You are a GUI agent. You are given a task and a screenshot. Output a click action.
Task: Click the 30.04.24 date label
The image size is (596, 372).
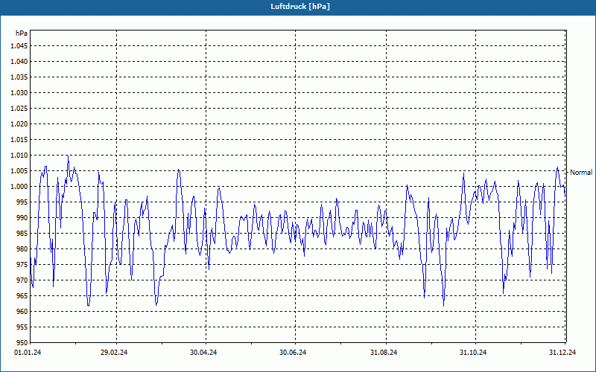coord(203,353)
